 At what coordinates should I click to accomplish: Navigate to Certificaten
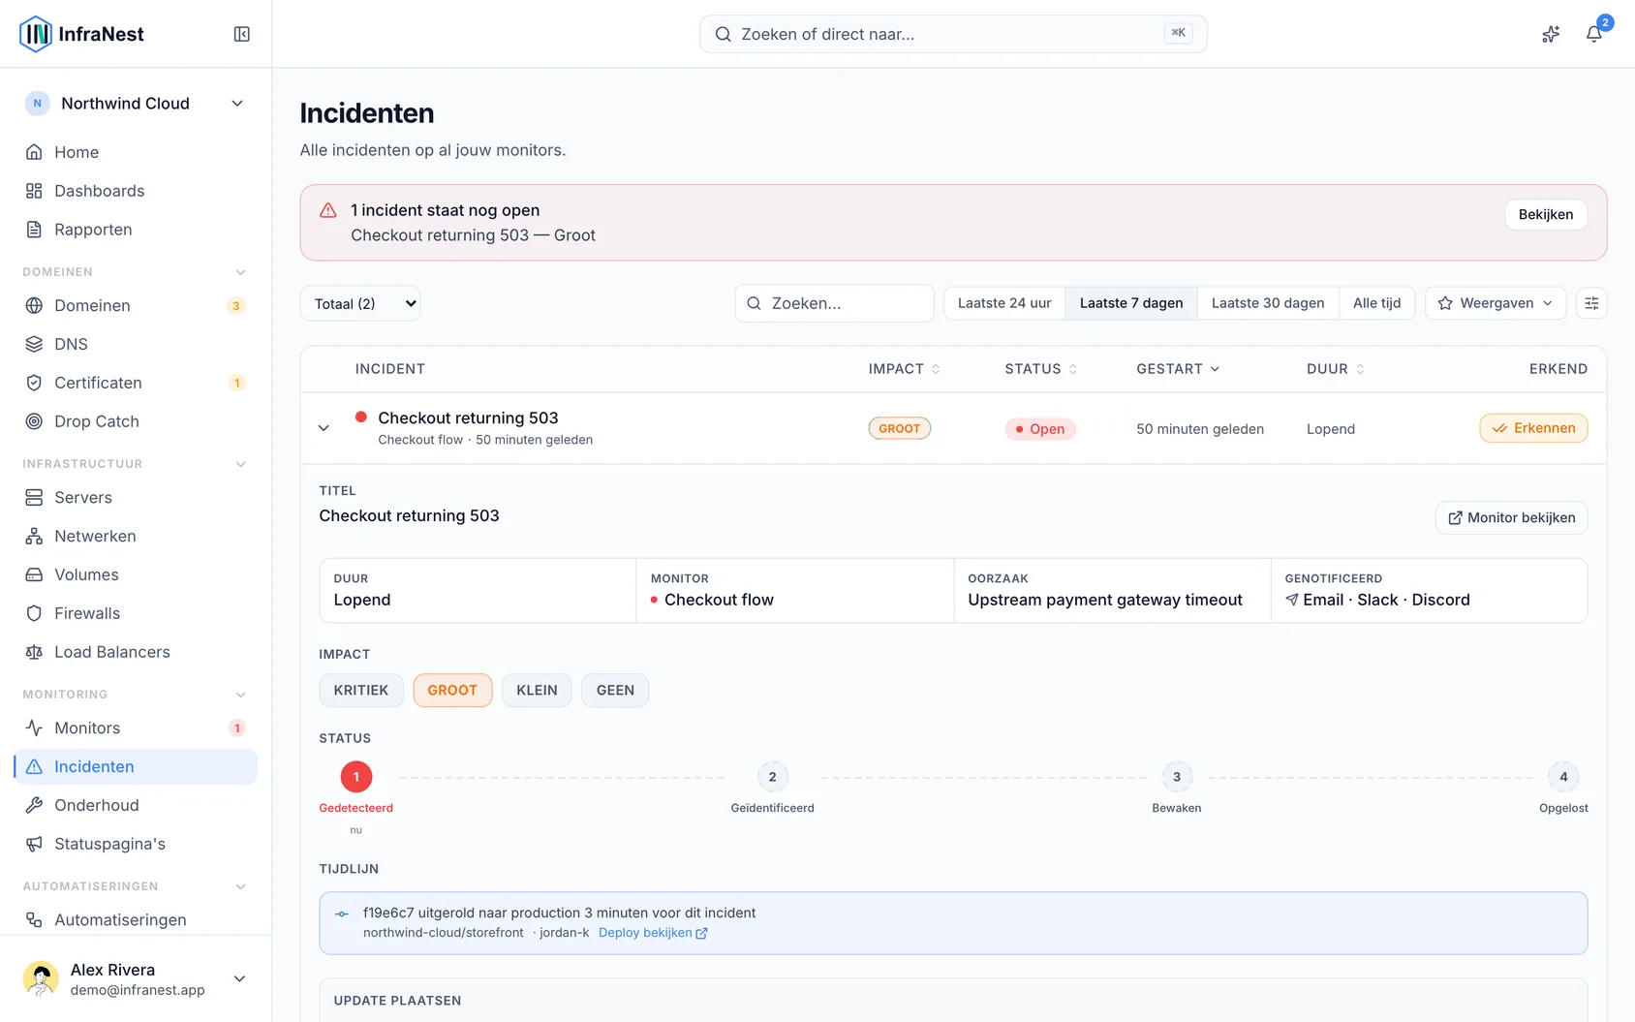[x=136, y=383]
